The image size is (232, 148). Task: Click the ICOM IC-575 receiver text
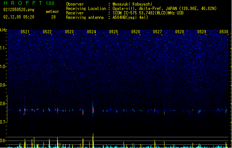148,13
